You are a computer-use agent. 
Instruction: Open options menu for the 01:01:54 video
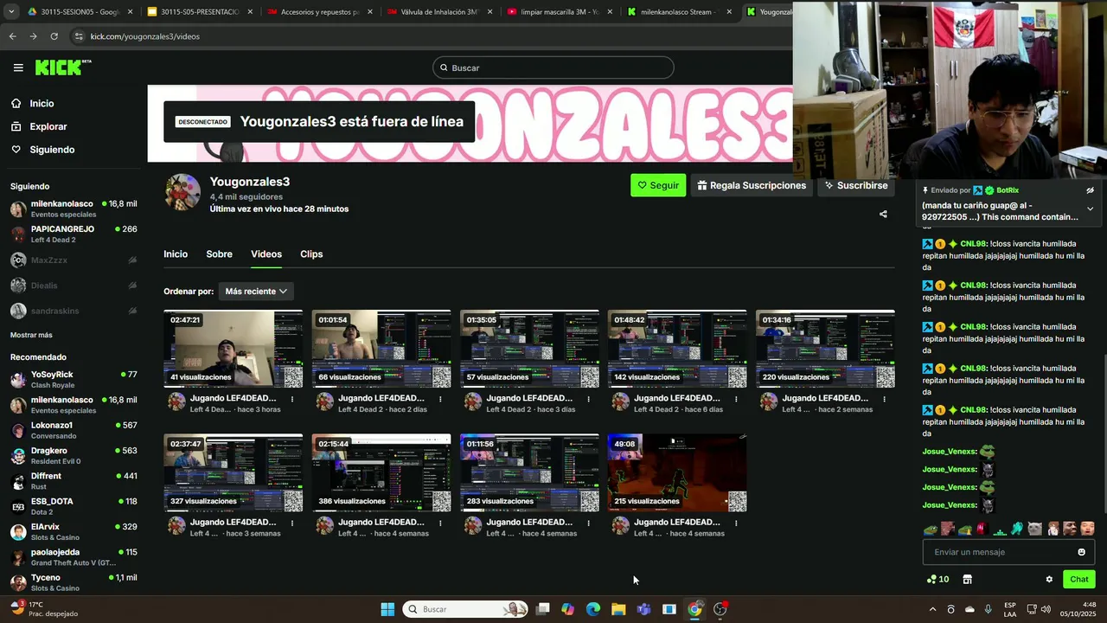440,399
